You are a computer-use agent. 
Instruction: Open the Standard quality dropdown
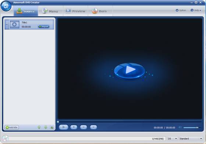coord(191,138)
